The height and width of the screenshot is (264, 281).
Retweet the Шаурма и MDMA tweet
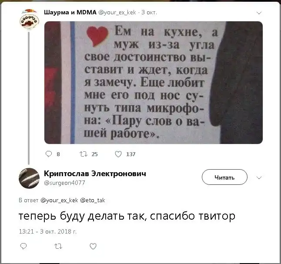coord(84,154)
